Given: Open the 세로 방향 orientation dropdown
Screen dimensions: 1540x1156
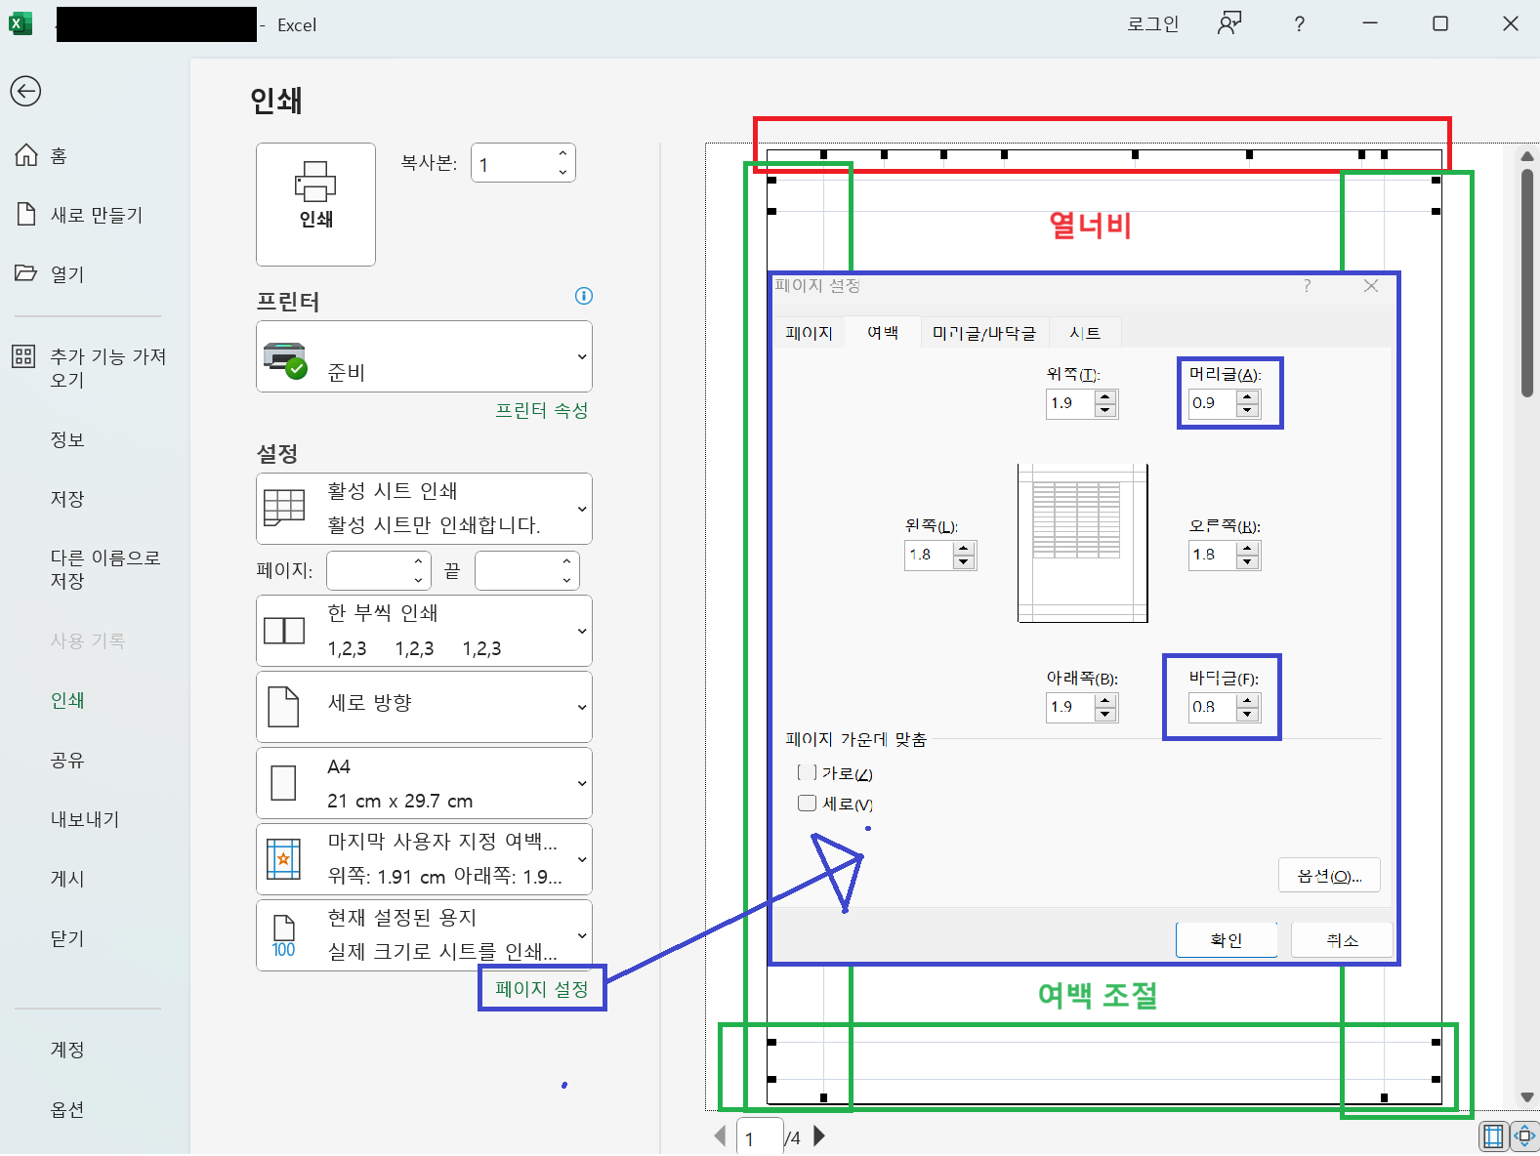Looking at the screenshot, I should click(x=424, y=707).
